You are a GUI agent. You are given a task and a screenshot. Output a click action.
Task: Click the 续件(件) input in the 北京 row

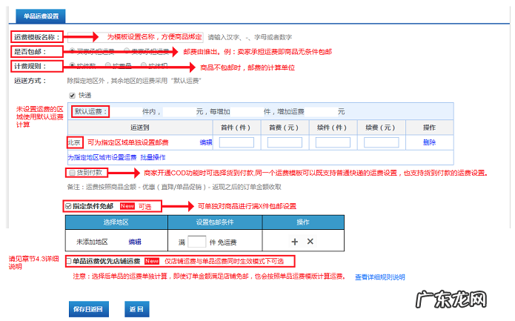coord(333,142)
